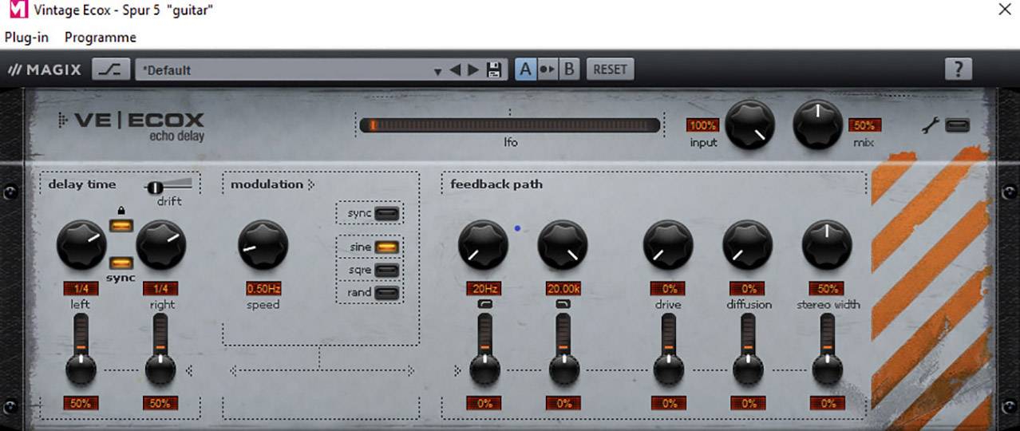Select sqre LFO waveform
This screenshot has width=1020, height=431.
click(x=386, y=270)
